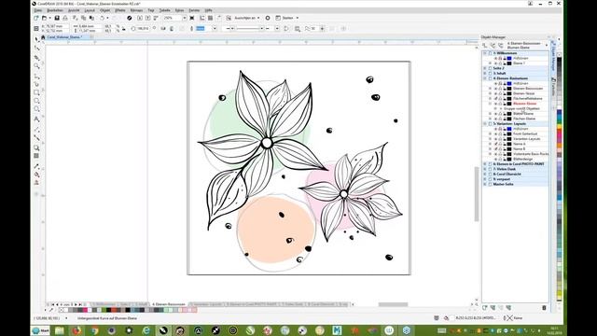Viewport: 597px width, 336px height.
Task: Click the Print icon in the toolbar
Action: click(65, 18)
